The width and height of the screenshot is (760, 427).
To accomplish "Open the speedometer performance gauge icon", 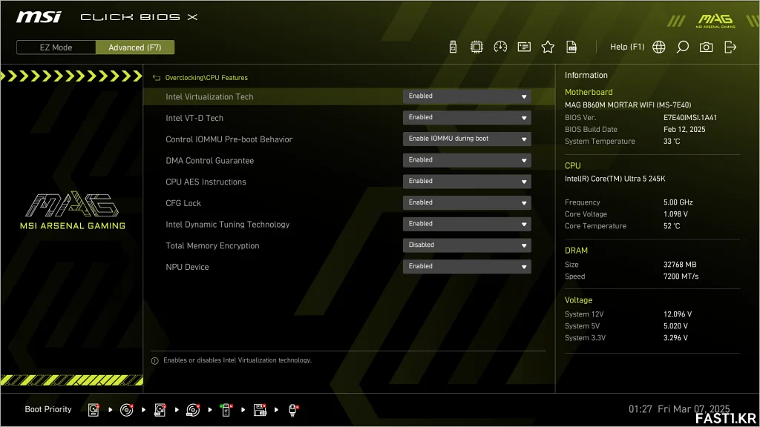I will pos(500,47).
